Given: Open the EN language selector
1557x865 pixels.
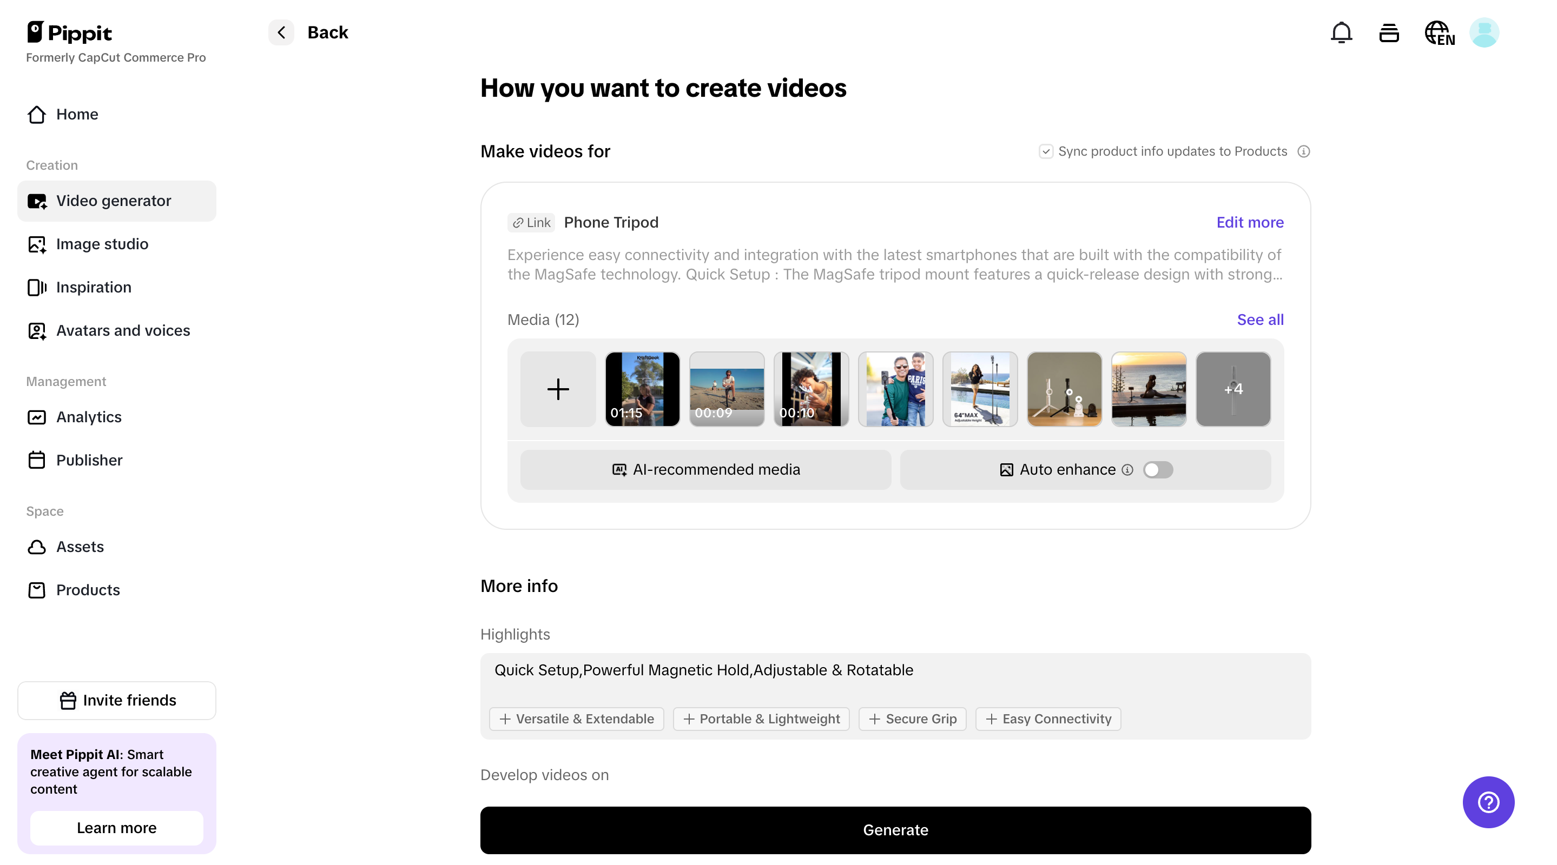Looking at the screenshot, I should coord(1439,32).
